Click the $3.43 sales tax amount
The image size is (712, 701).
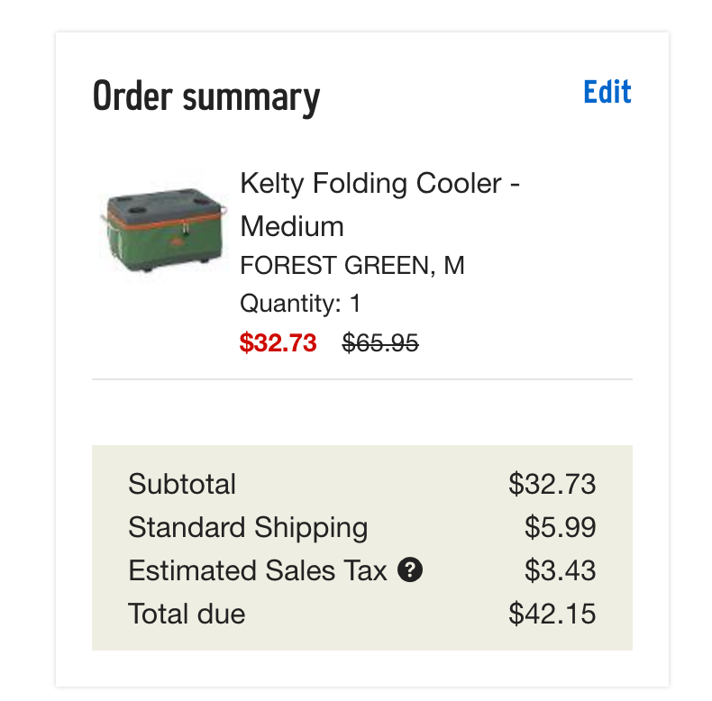point(560,570)
